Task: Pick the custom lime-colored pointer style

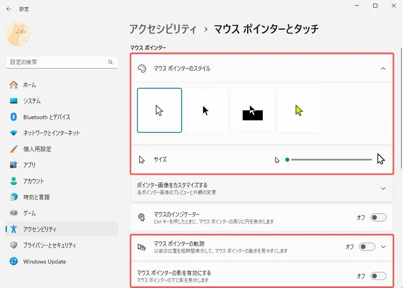Action: coord(299,110)
